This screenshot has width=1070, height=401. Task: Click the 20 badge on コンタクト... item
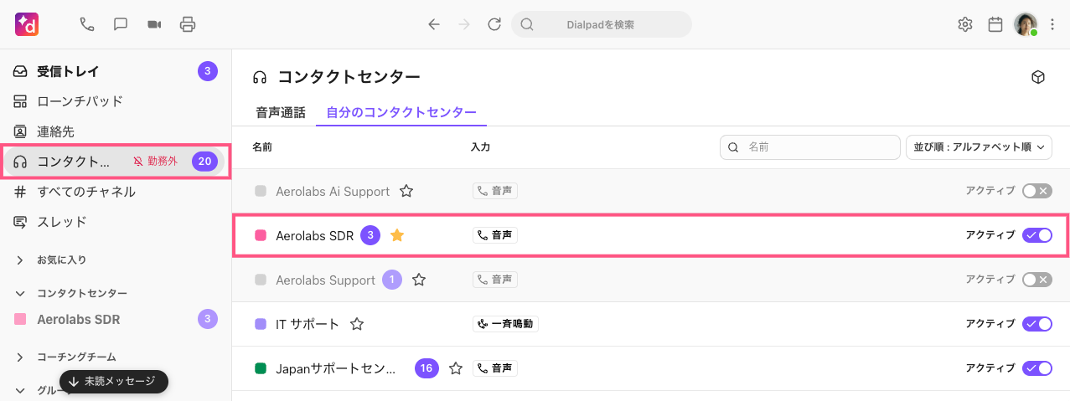205,162
